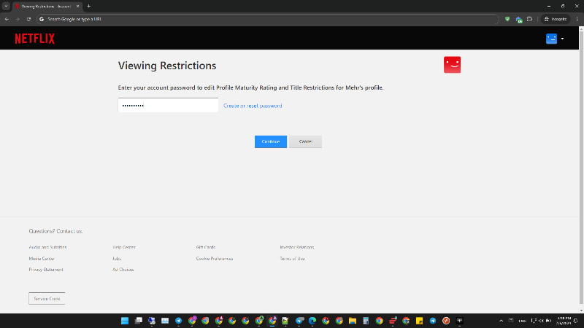The height and width of the screenshot is (328, 584).
Task: Open the Terms of Use footer link
Action: [x=292, y=259]
